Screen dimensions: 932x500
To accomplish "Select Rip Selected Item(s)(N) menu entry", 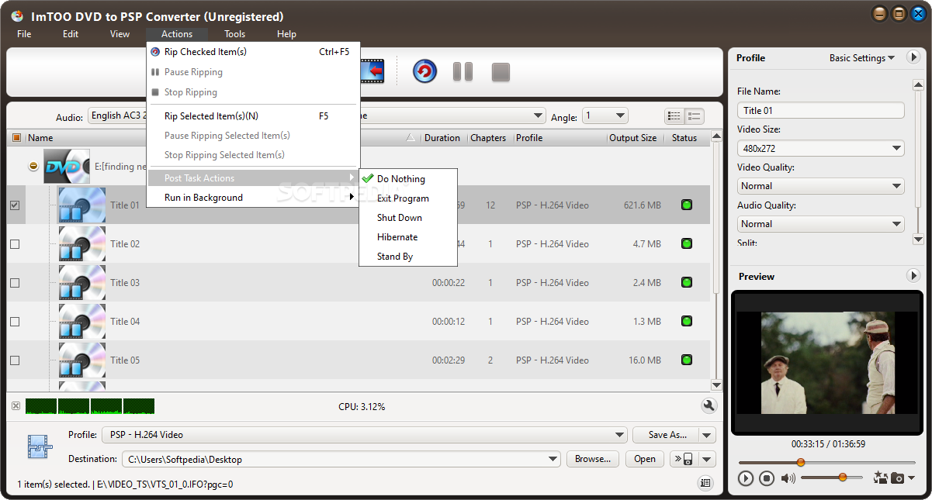I will click(253, 116).
